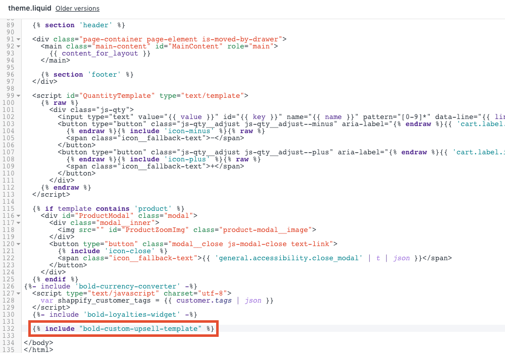Collapse the main-content element at line 92
This screenshot has height=353, width=505.
[x=18, y=46]
